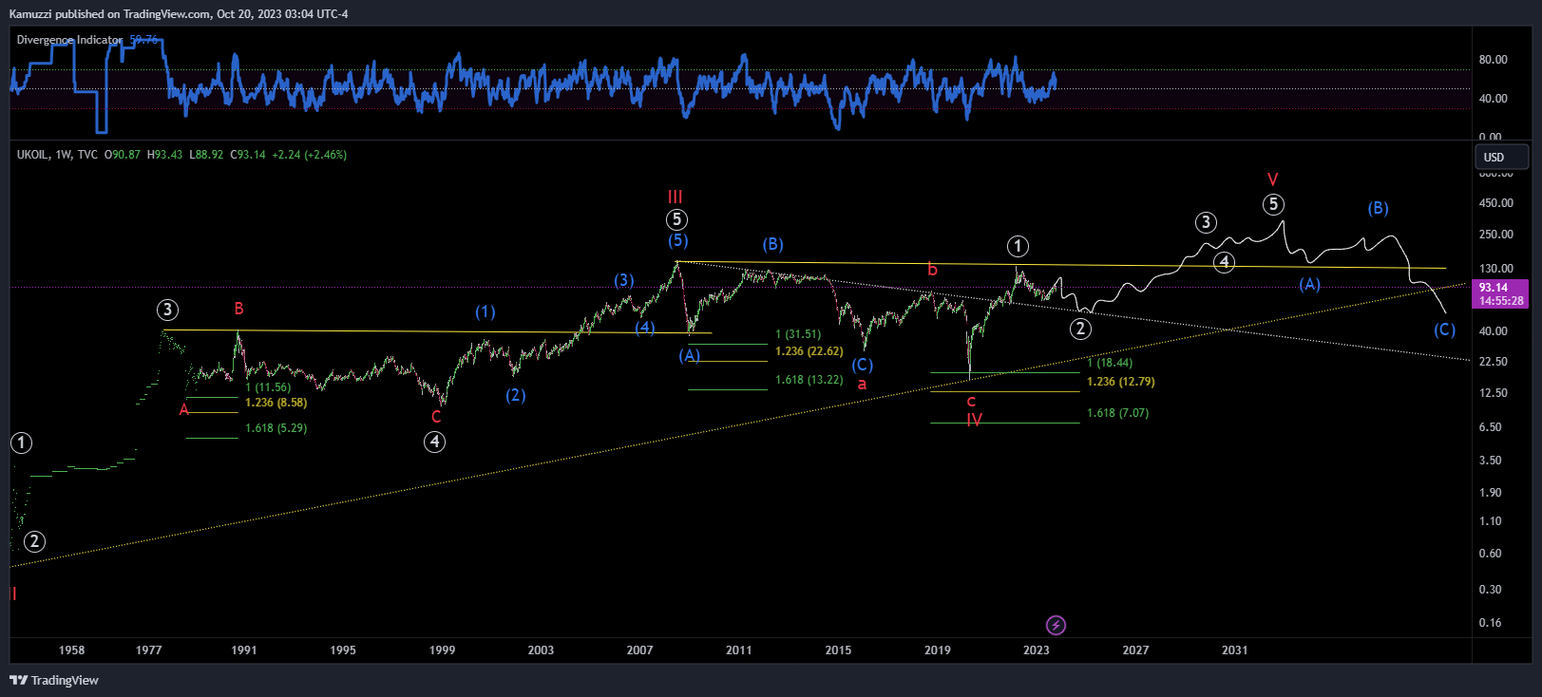Click the 1.10 price scale level

tap(1491, 521)
